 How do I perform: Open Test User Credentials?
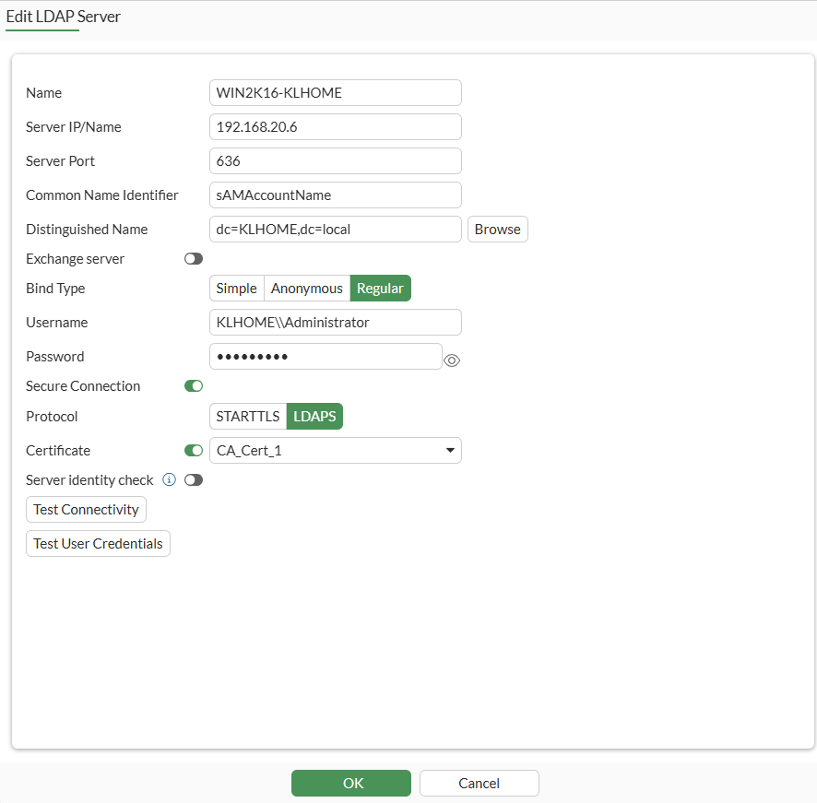(x=98, y=543)
